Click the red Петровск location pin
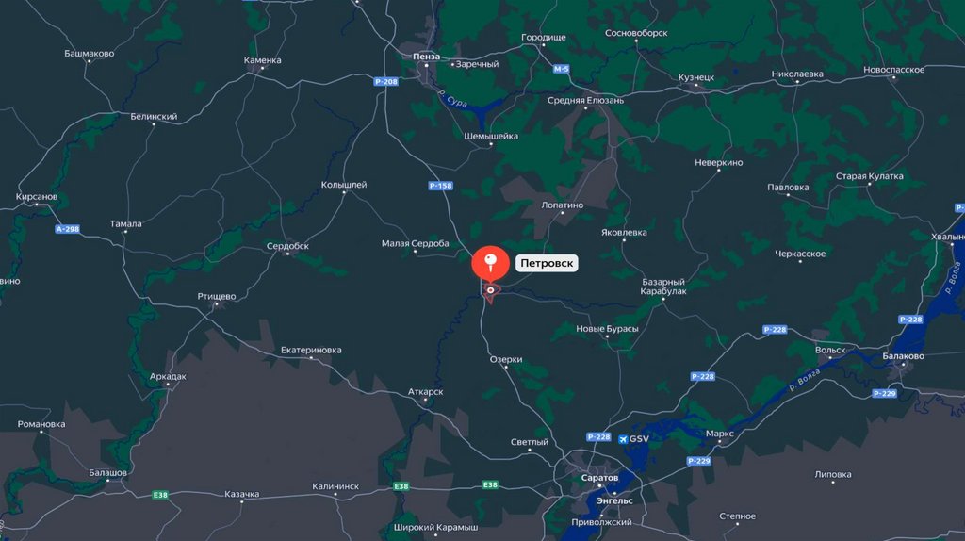This screenshot has height=541, width=965. [490, 264]
